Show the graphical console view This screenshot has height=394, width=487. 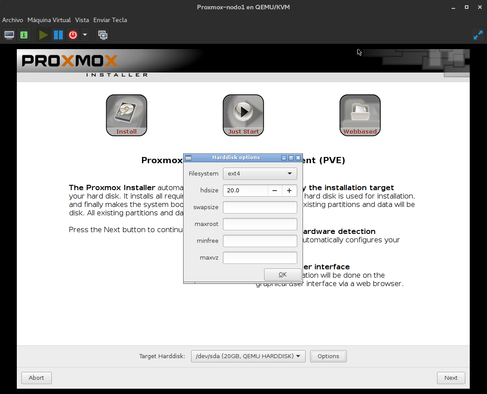click(x=9, y=35)
